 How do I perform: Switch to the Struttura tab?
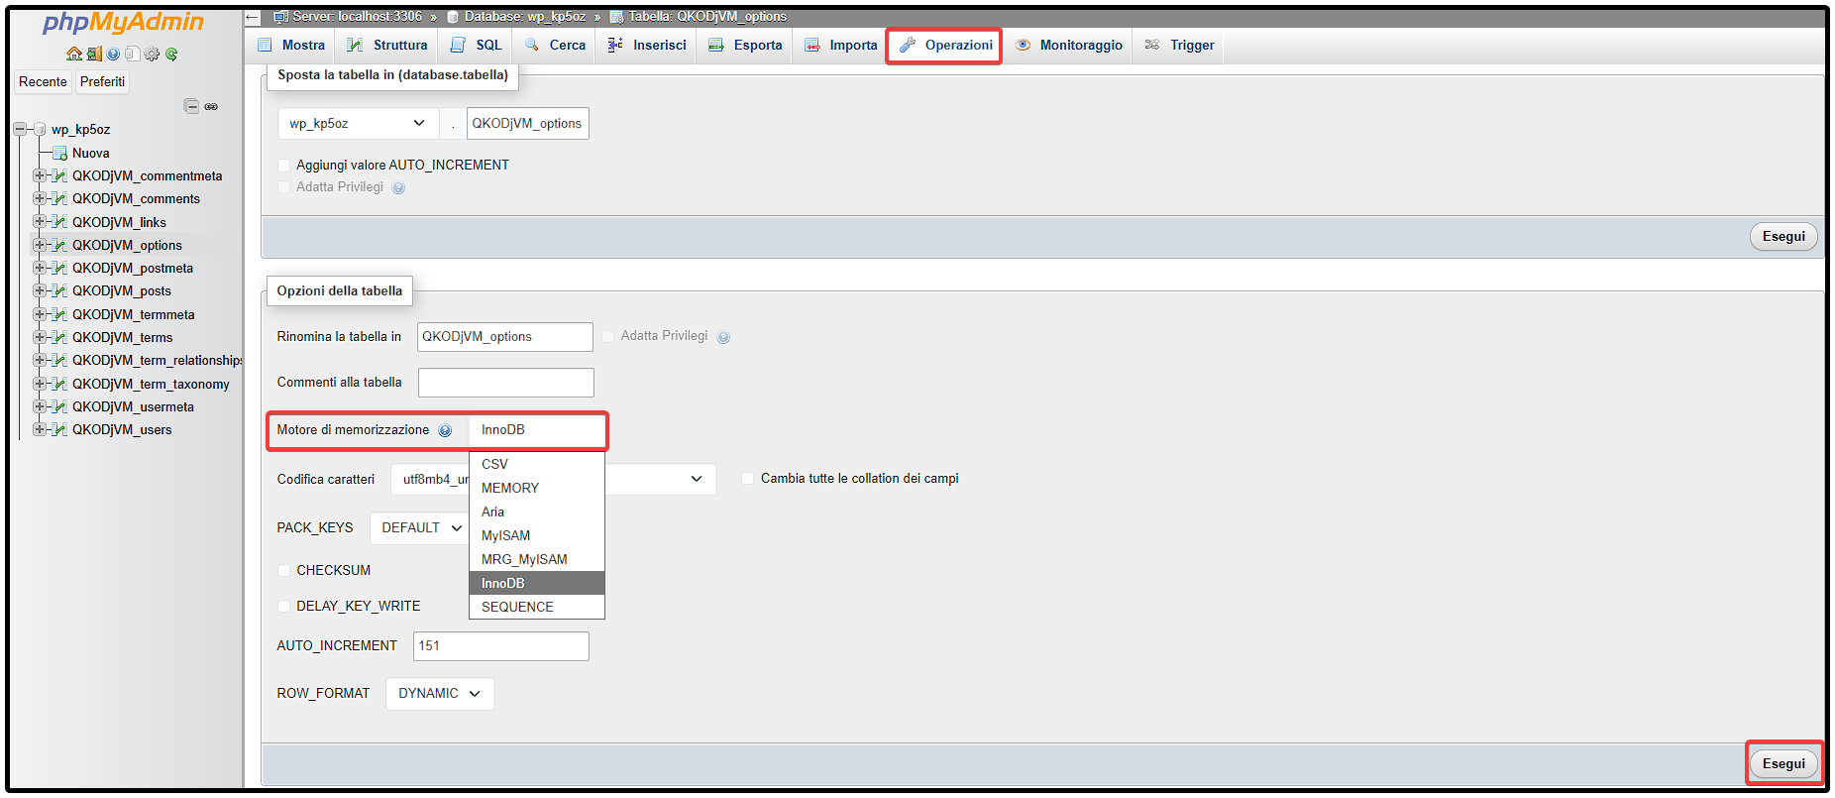pos(386,45)
